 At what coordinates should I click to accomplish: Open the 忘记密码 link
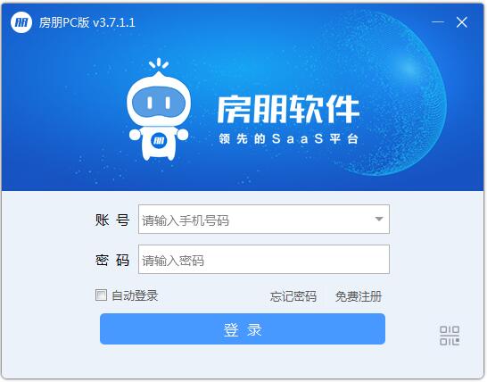(293, 296)
